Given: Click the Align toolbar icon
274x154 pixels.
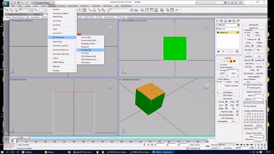Looking at the screenshot, I should (x=136, y=10).
